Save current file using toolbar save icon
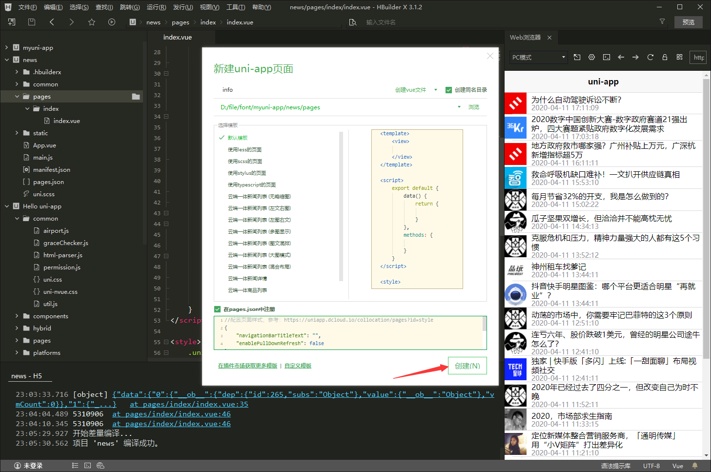This screenshot has height=472, width=711. [x=31, y=22]
